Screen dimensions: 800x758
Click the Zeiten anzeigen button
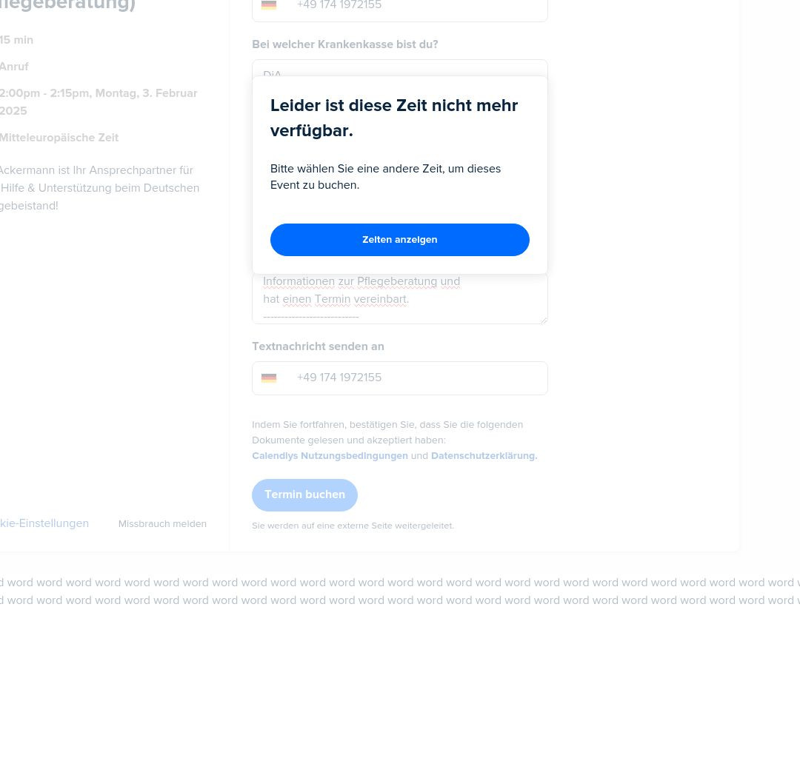coord(399,240)
